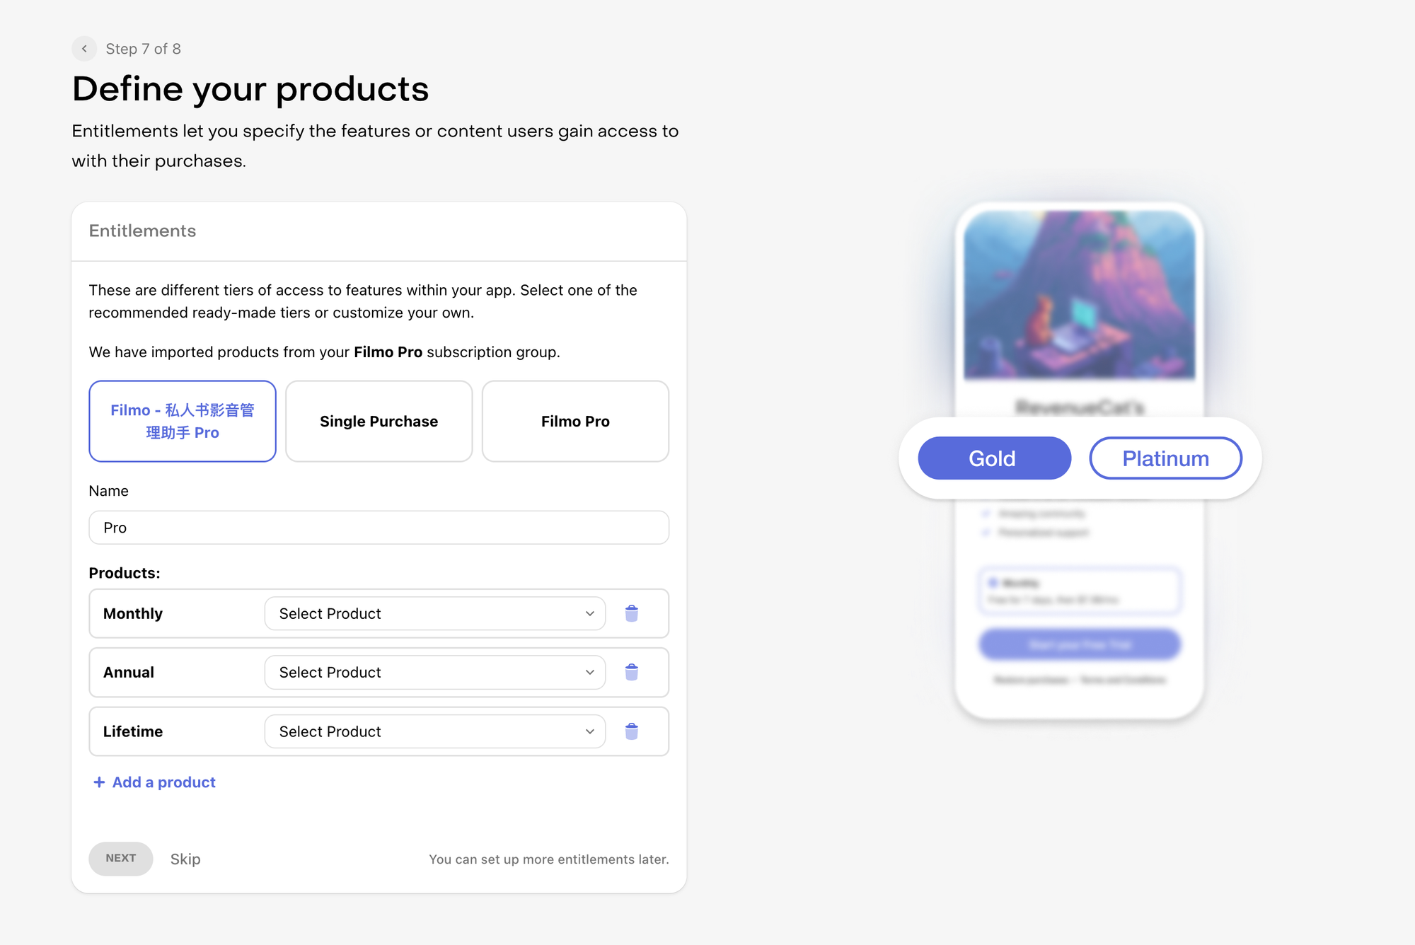Image resolution: width=1415 pixels, height=945 pixels.
Task: Click the plus icon to add product
Action: [99, 782]
